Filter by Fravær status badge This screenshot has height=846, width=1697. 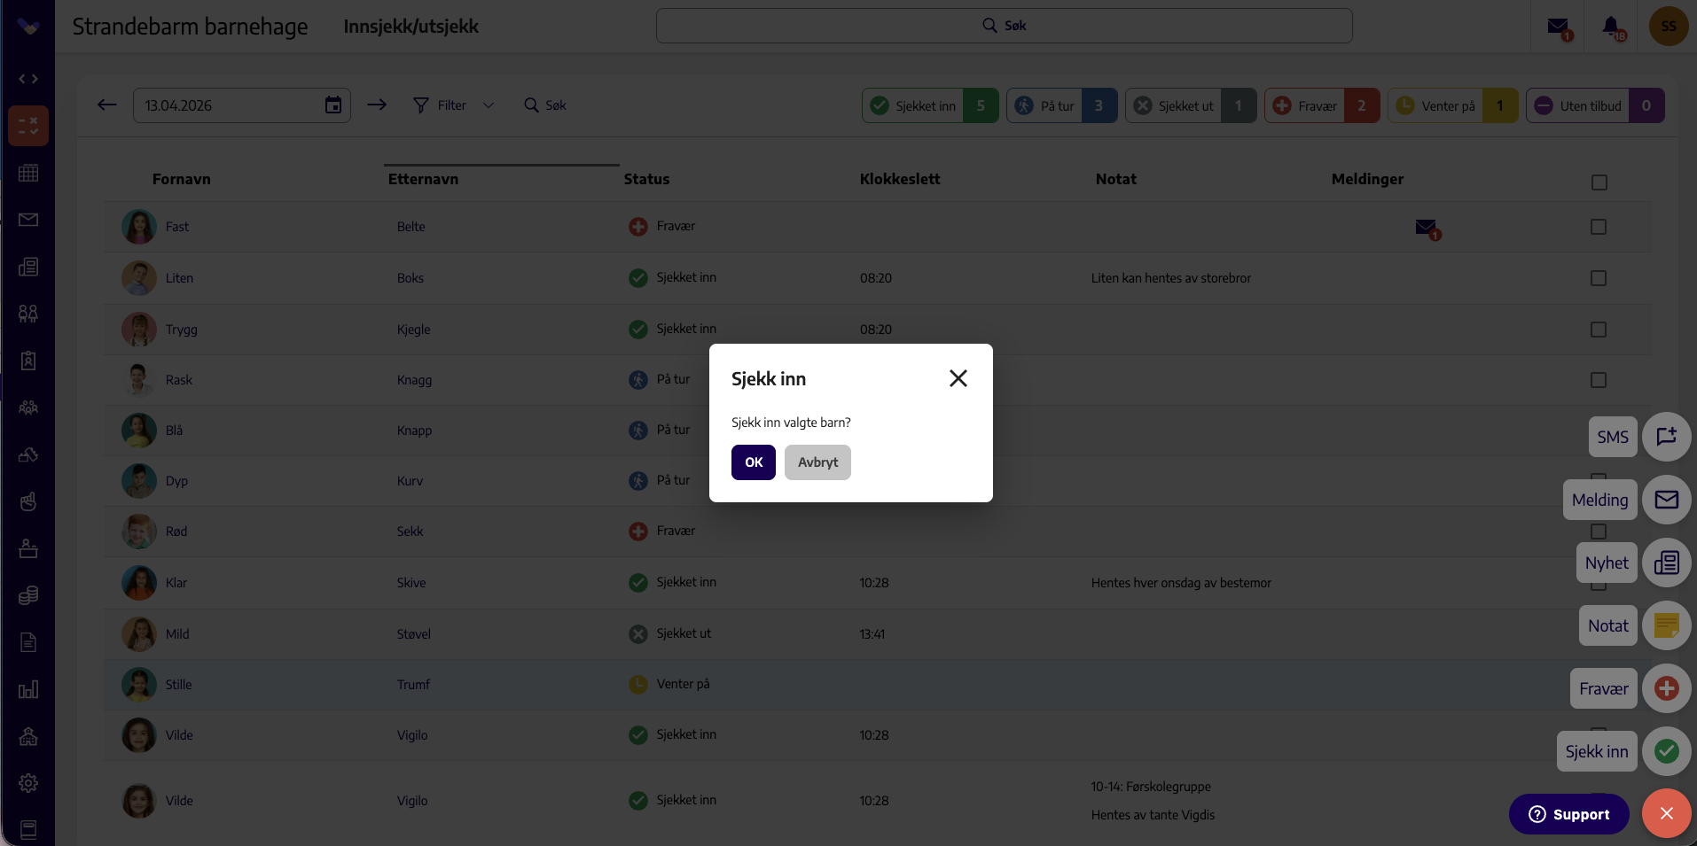click(x=1322, y=105)
